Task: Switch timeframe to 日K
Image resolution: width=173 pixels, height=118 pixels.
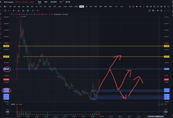Action: 15,7
